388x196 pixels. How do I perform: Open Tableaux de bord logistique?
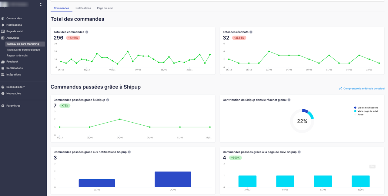tap(23, 50)
